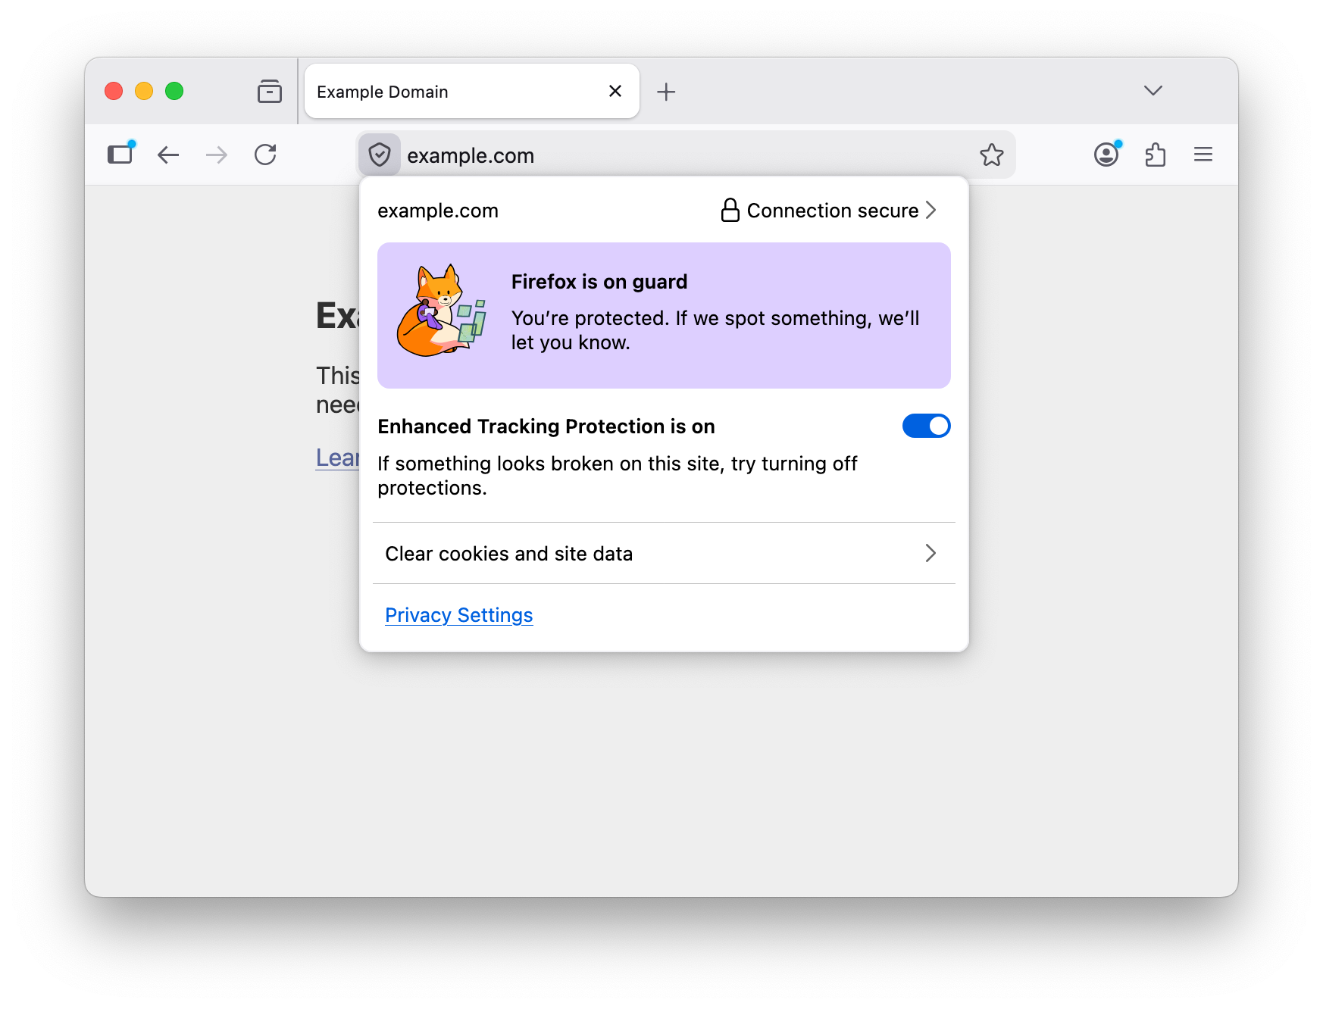Click the red window close button
This screenshot has height=1009, width=1323.
pos(114,91)
